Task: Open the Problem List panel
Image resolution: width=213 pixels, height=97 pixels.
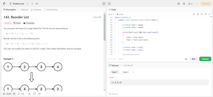Action: [17, 4]
